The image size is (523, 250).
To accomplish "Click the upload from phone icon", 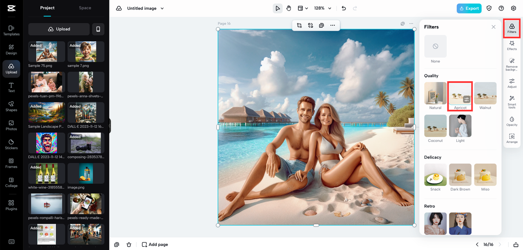I will (98, 29).
